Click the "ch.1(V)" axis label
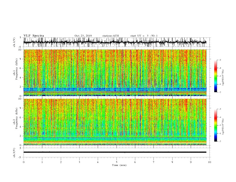Viewport: 236px width, 182px height. pos(14,42)
